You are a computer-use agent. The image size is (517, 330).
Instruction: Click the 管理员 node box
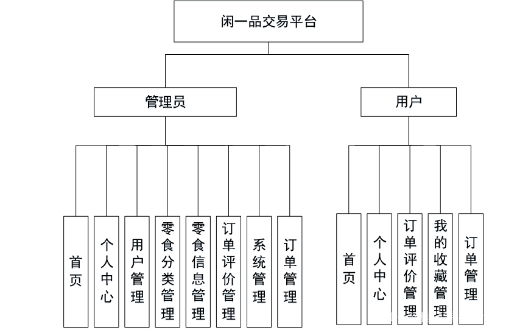165,102
